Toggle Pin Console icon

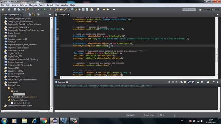[x=198, y=82]
